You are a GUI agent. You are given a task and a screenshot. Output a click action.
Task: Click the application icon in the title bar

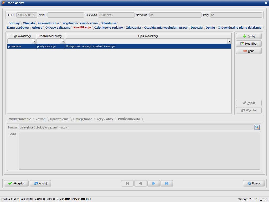(x=3, y=3)
